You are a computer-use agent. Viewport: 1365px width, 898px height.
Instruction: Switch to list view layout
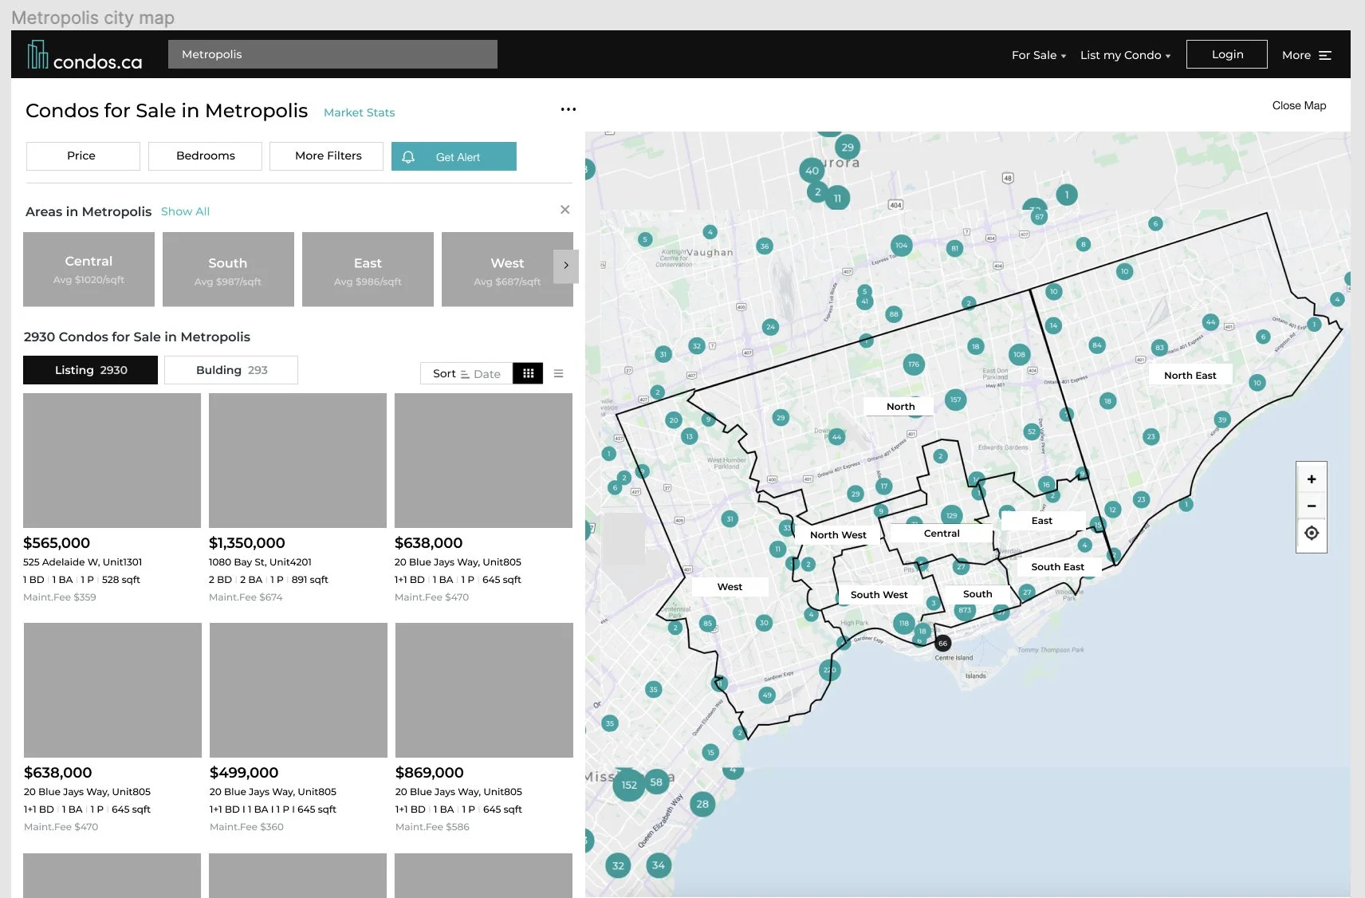[x=558, y=373]
